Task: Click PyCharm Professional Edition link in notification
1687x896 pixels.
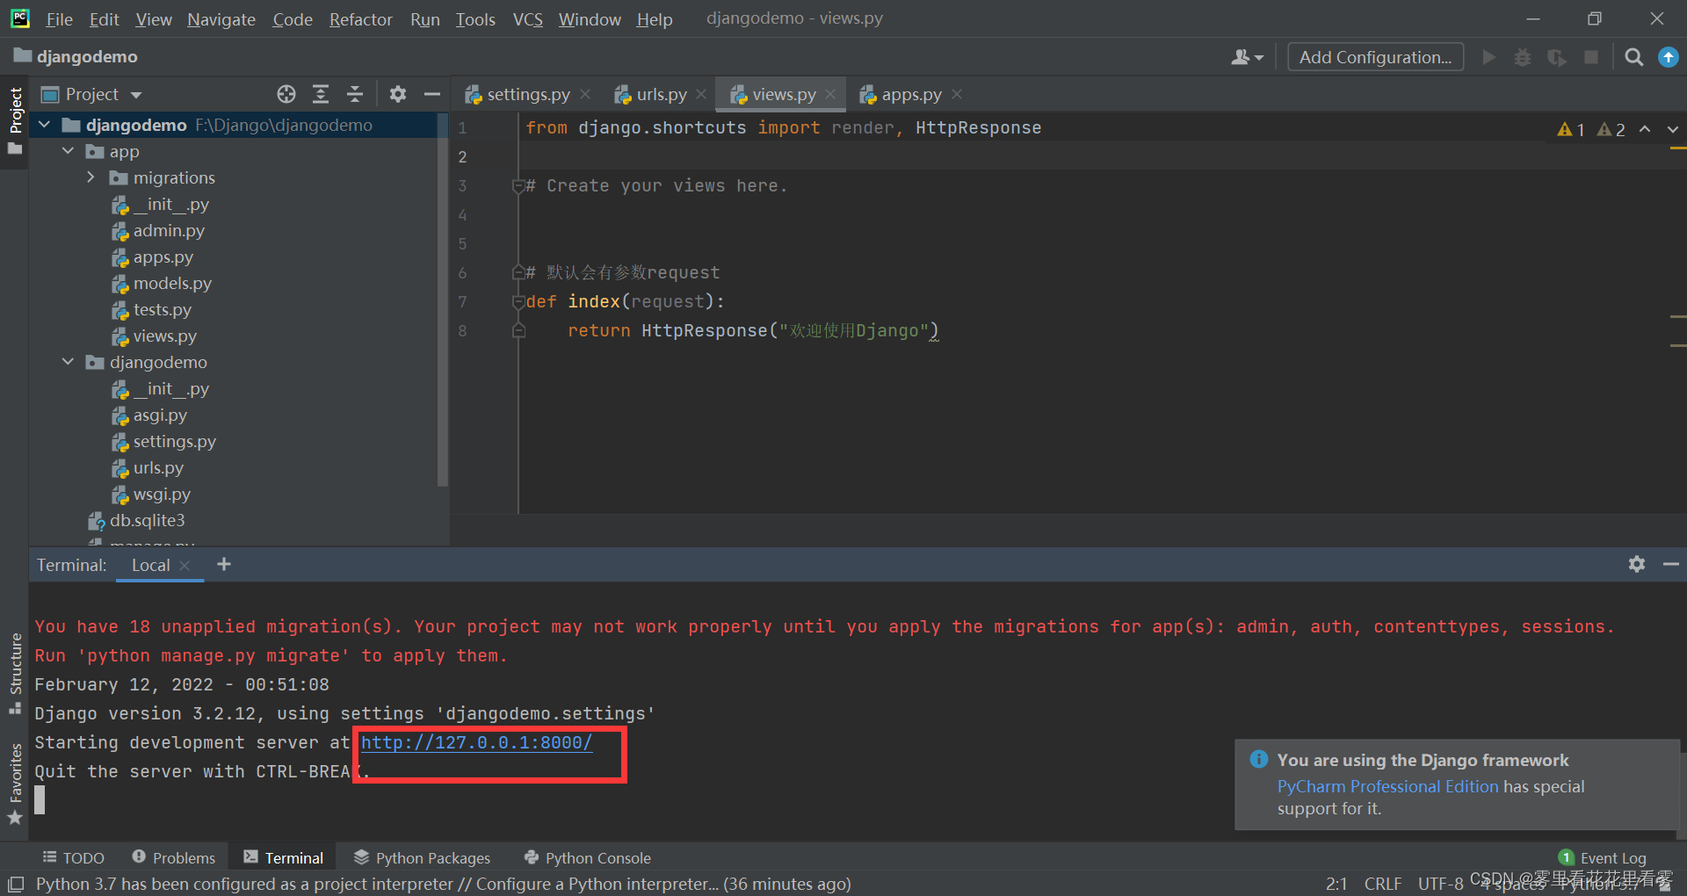Action: (1387, 786)
